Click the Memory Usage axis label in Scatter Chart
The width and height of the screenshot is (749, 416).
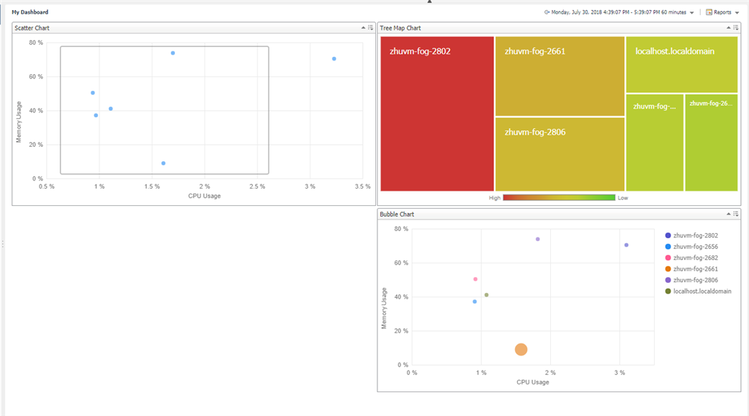[19, 122]
